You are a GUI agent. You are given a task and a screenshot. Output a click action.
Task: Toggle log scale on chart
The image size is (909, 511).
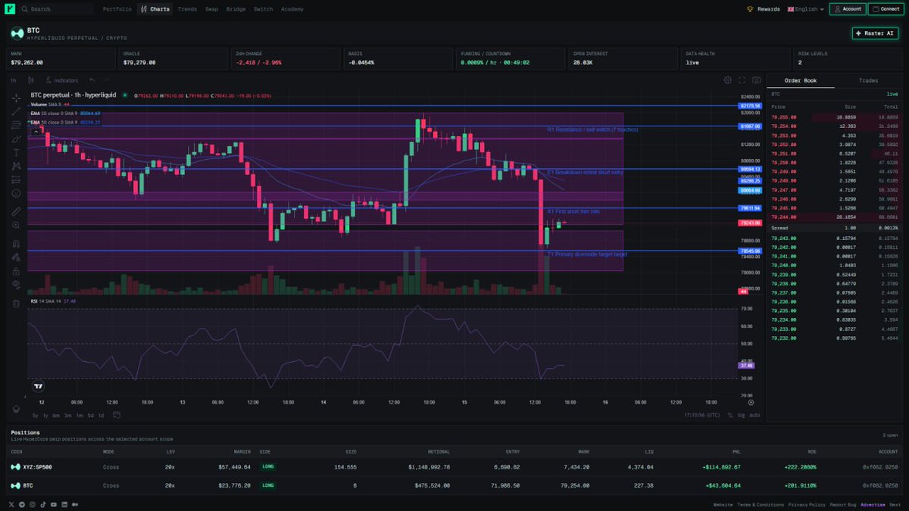741,415
